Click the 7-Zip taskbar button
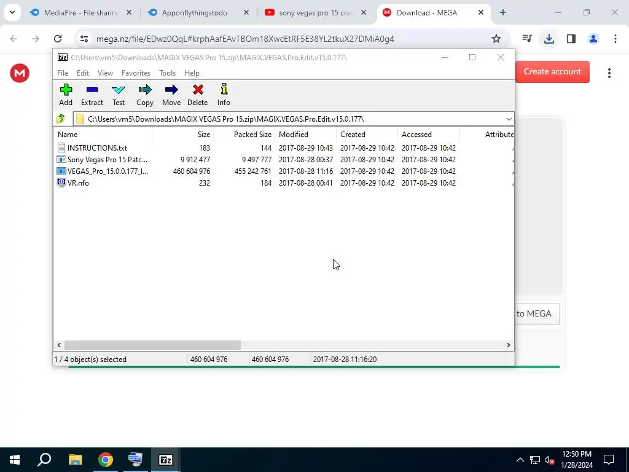This screenshot has height=472, width=629. coord(166,460)
